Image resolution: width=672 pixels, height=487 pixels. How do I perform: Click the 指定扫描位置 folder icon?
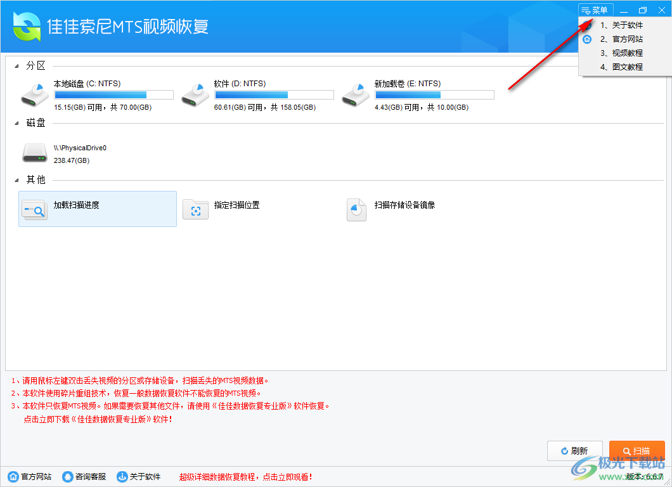[x=195, y=210]
